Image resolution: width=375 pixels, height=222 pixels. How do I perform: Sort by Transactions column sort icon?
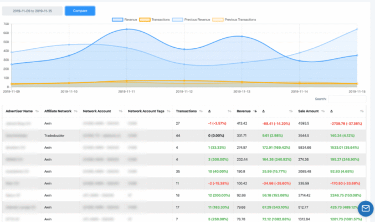[201, 111]
